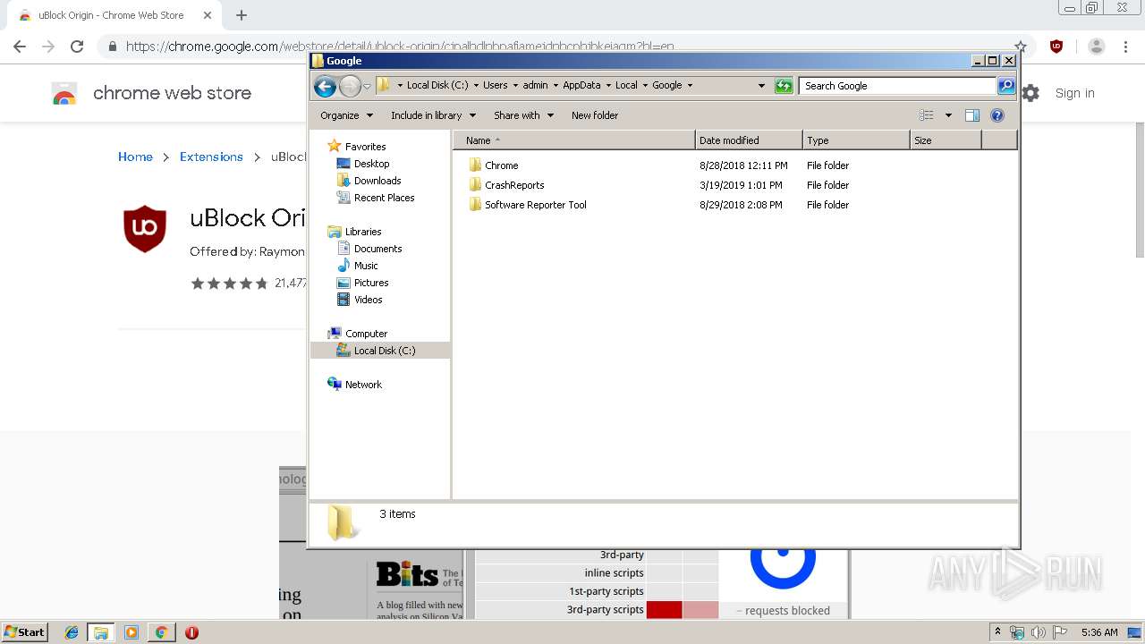Select Libraries in navigation pane
Image resolution: width=1145 pixels, height=644 pixels.
click(355, 232)
